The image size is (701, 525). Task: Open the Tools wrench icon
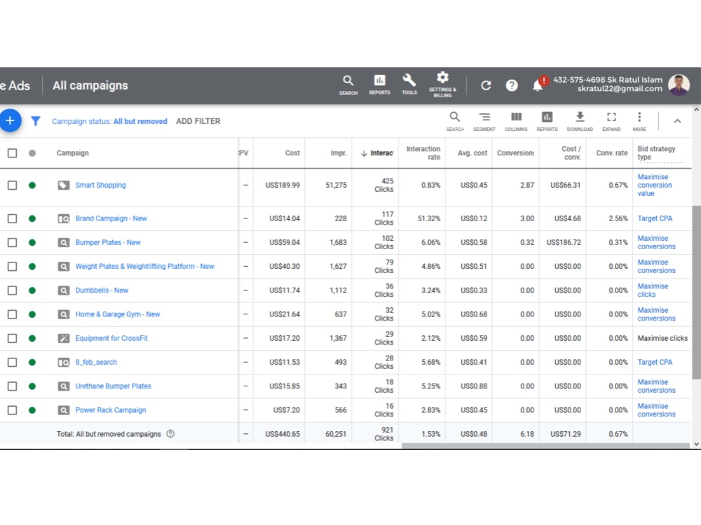coord(409,85)
